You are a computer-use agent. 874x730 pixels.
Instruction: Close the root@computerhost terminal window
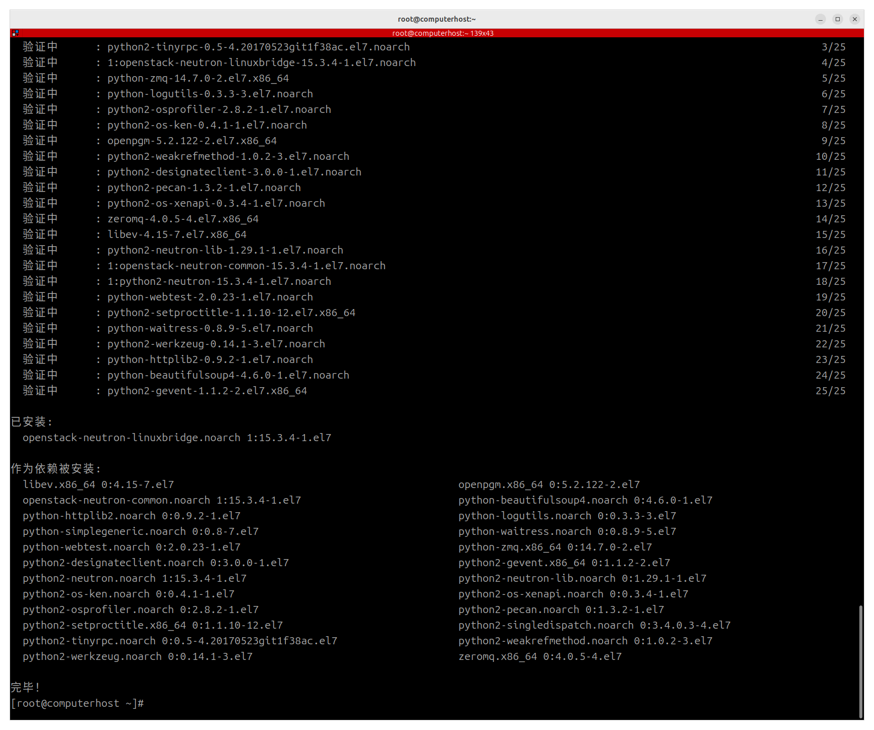pos(855,19)
